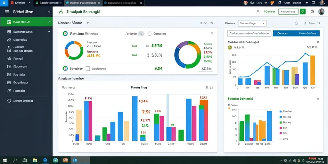The height and width of the screenshot is (164, 328).
Task: Toggle the pale grey legend entry in the bottom-right chart
Action: click(284, 138)
